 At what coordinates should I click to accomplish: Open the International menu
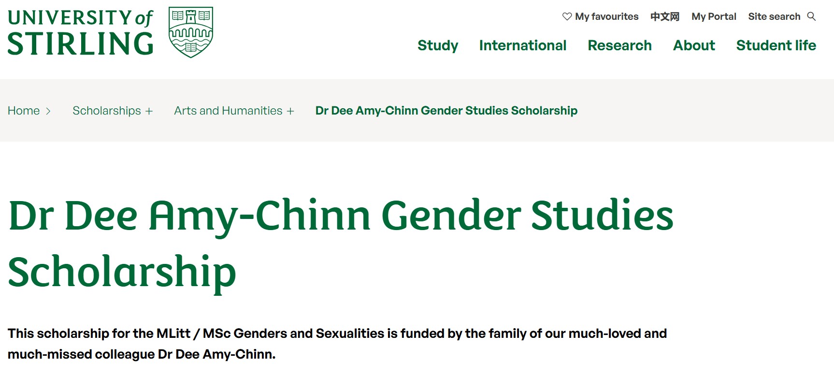[522, 45]
